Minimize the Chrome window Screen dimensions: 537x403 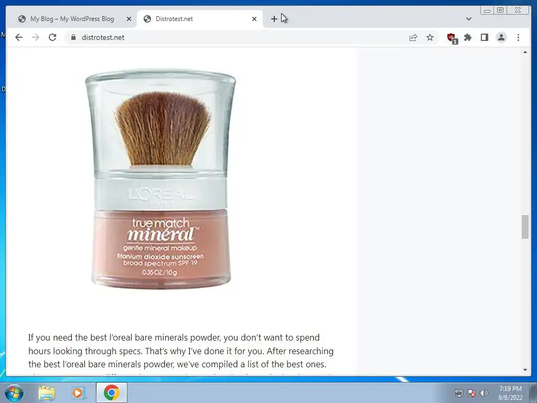(x=487, y=10)
